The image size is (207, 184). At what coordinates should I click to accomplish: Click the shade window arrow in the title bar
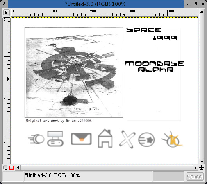[187, 4]
